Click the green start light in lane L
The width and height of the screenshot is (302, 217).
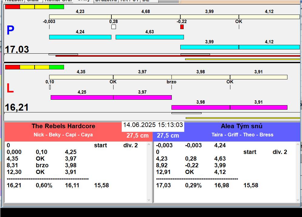tap(56, 67)
